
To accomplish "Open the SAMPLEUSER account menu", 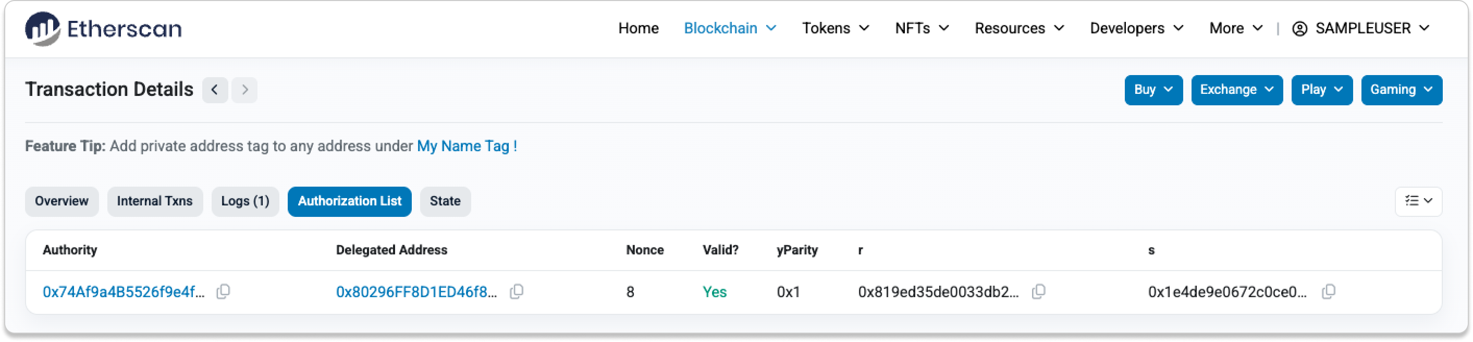I will pyautogui.click(x=1361, y=29).
